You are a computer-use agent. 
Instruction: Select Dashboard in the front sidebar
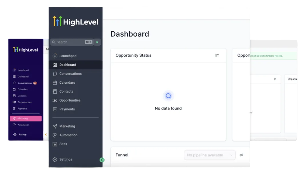click(75, 65)
